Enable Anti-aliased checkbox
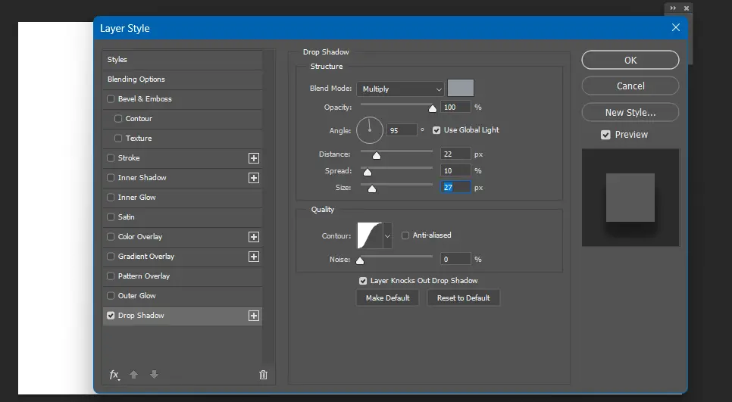Viewport: 732px width, 402px height. pos(405,235)
